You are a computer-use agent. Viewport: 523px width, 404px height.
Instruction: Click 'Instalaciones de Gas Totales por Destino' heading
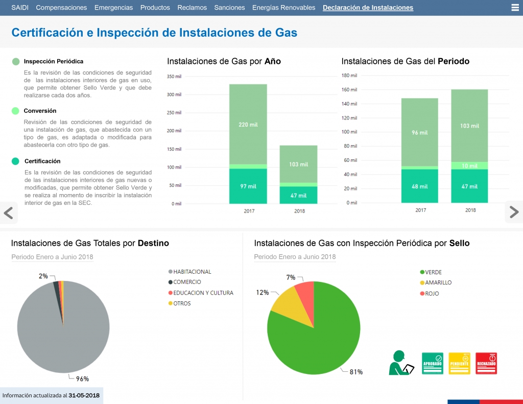tap(90, 243)
